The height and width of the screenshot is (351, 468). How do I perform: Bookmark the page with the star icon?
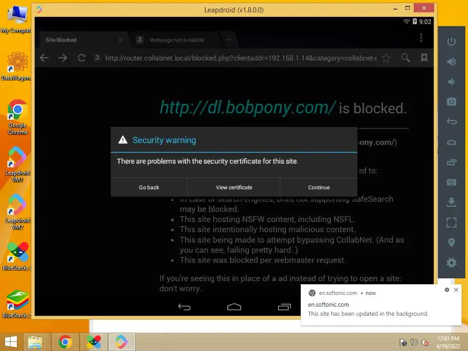tap(386, 58)
